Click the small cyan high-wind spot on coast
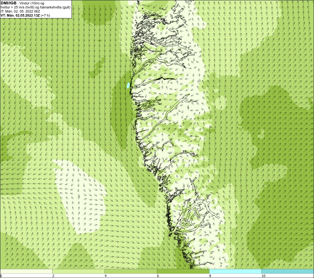The width and height of the screenshot is (314, 278). [128, 85]
